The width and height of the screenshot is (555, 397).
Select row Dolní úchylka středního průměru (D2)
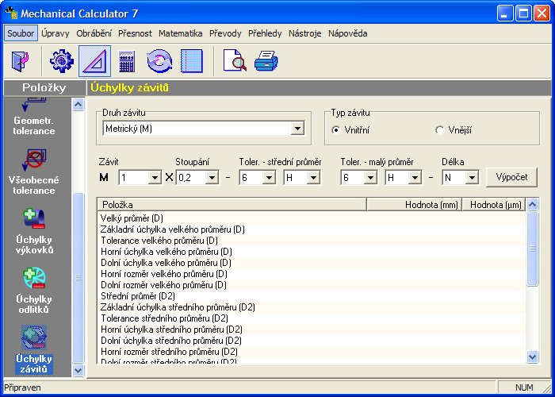(312, 341)
